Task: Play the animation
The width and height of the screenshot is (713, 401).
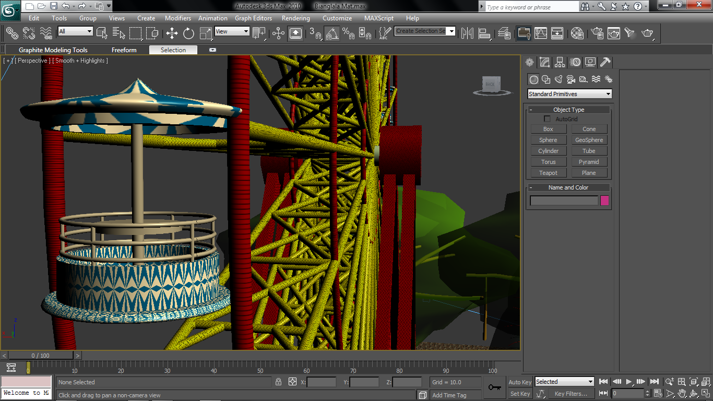Action: pyautogui.click(x=629, y=382)
